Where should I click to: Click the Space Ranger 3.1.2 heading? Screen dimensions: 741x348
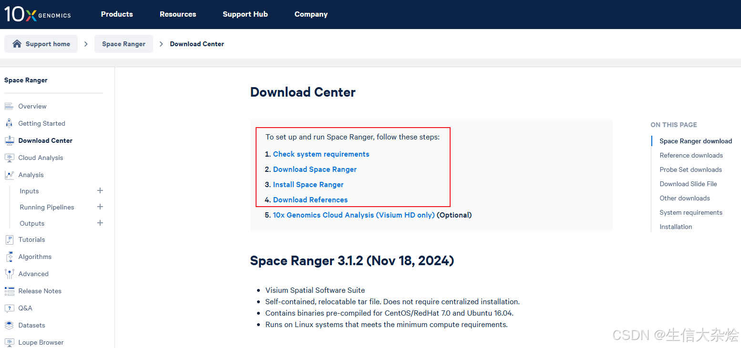coord(352,261)
